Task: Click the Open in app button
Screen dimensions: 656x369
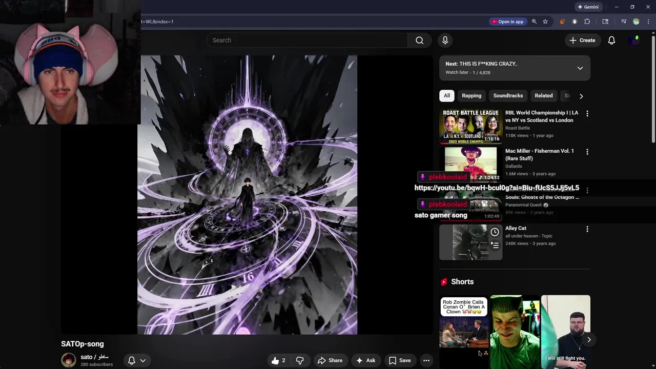Action: coord(508,22)
